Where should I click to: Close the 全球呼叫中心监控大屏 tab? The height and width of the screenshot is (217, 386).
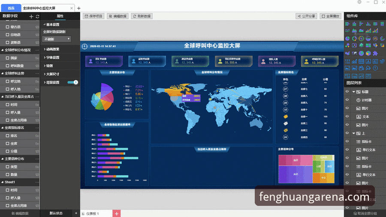(x=71, y=8)
